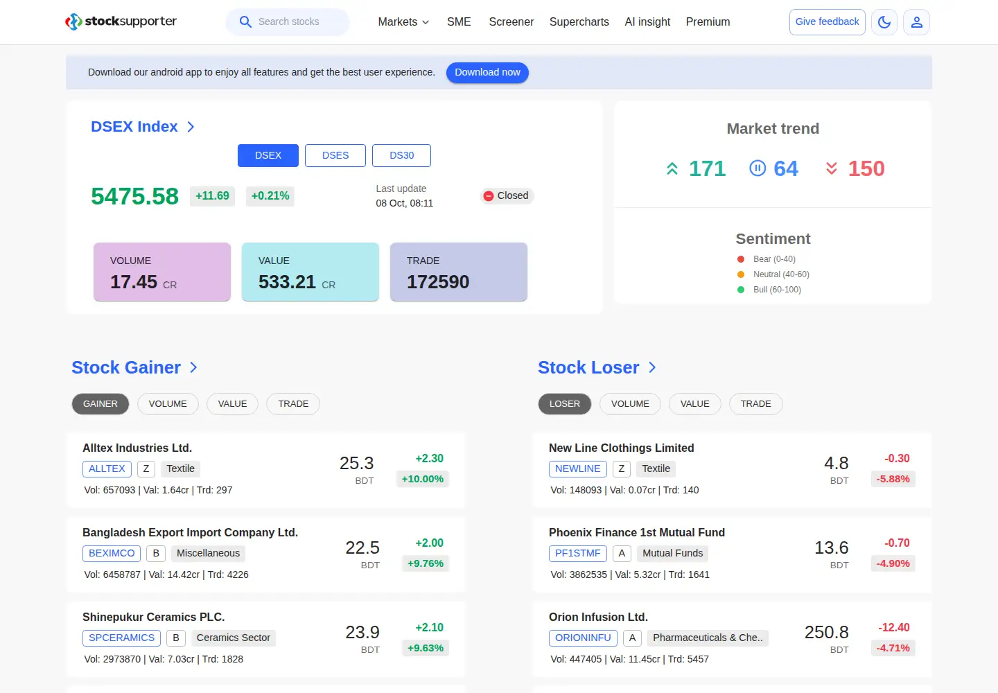Click the red down-arrows declining icon

point(832,168)
